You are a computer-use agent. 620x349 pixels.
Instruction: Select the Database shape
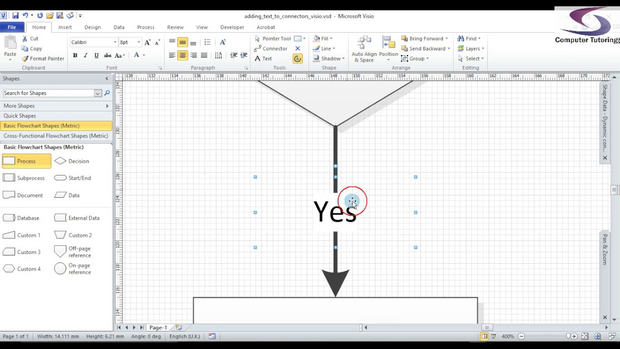tap(22, 218)
